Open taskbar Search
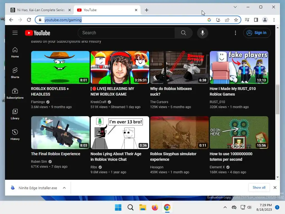This screenshot has width=285, height=214. (130, 207)
